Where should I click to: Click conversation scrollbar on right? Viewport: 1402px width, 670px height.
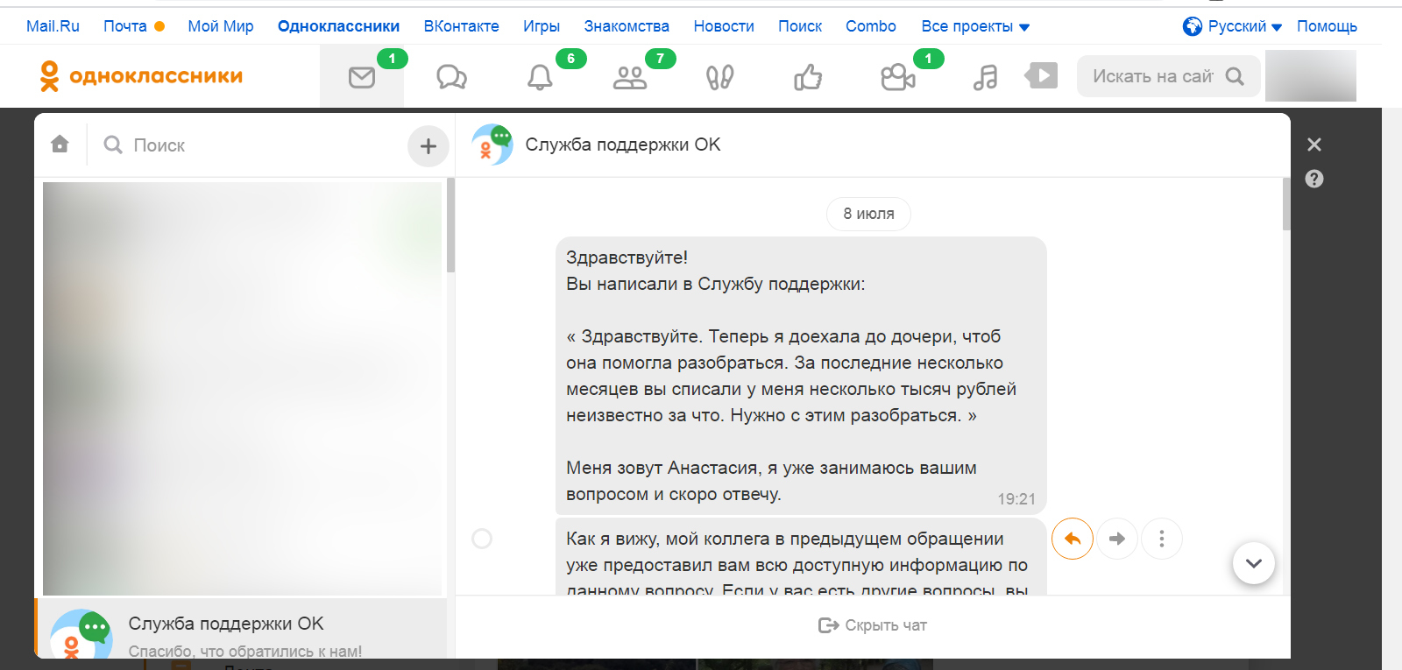(x=1286, y=204)
